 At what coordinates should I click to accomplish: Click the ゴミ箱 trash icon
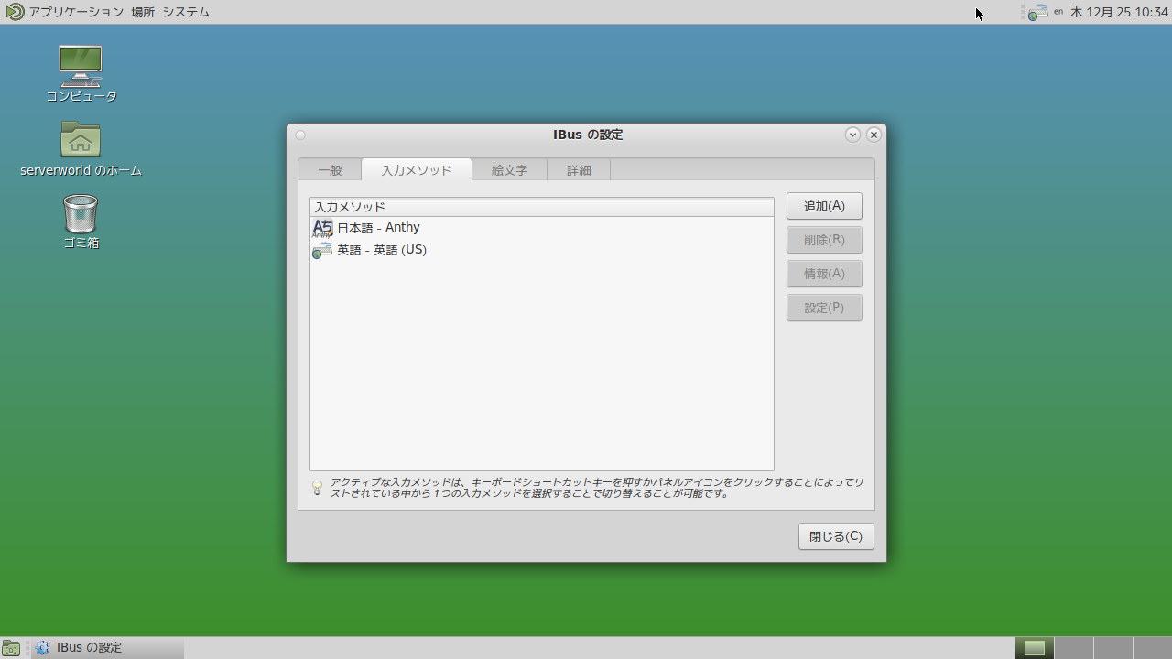coord(81,214)
